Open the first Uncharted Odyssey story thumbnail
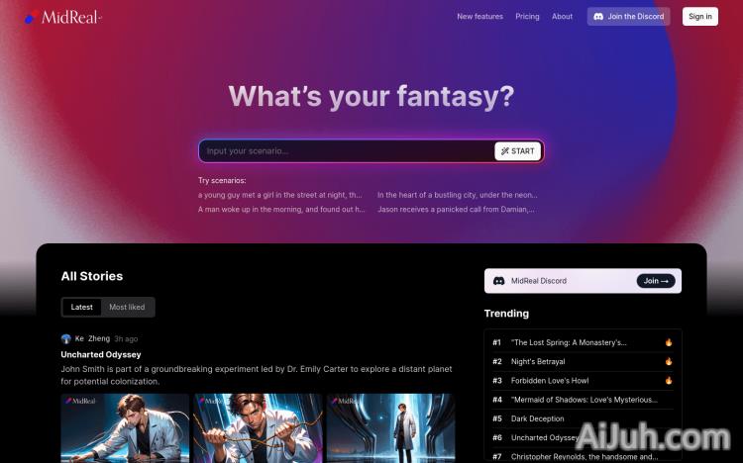This screenshot has height=463, width=743. 125,428
